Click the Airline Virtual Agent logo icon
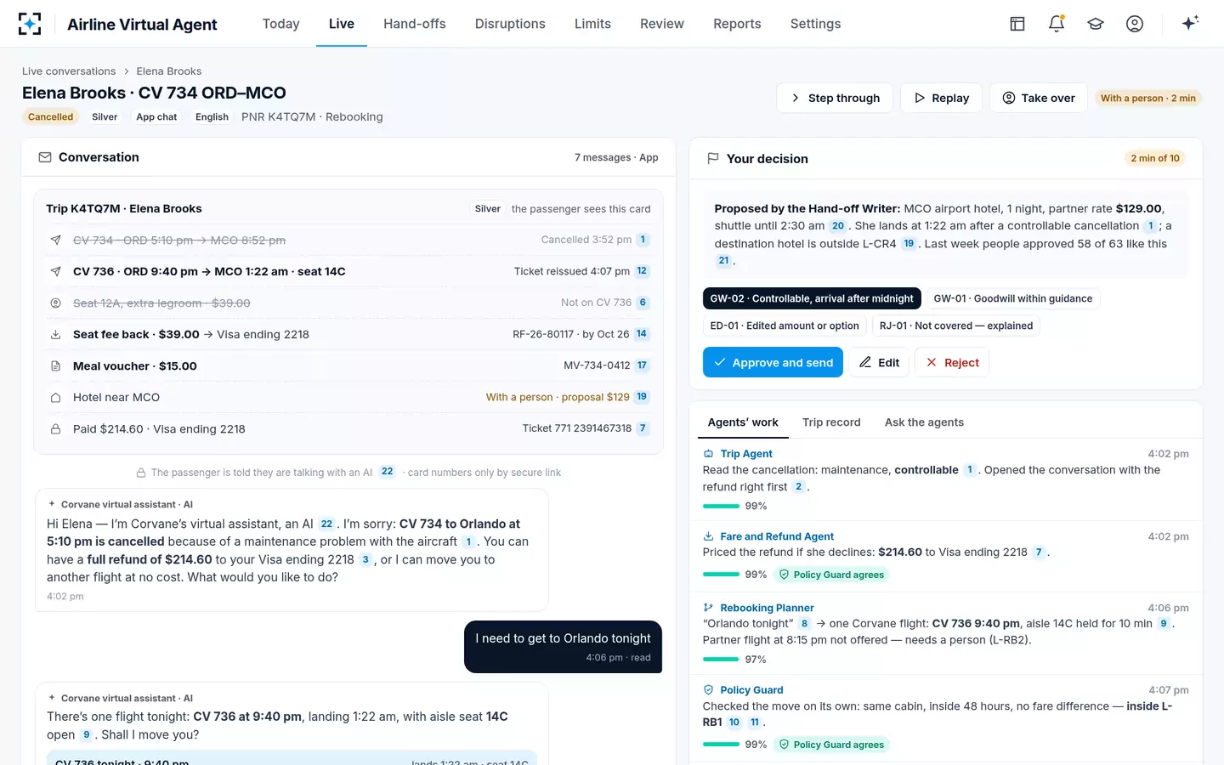 [30, 24]
